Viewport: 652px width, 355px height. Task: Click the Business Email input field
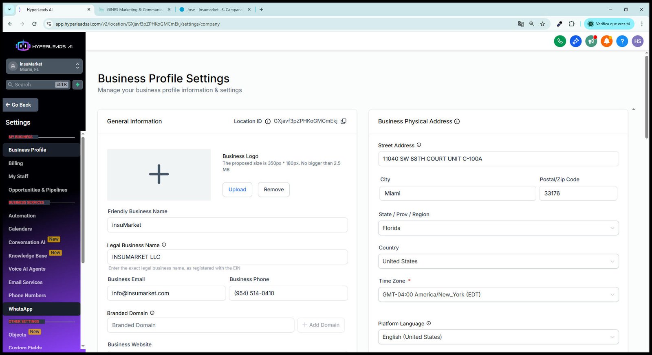point(166,293)
